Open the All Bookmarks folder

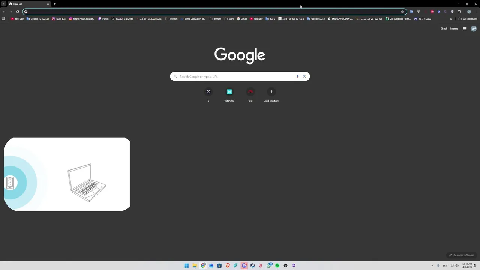pos(468,18)
